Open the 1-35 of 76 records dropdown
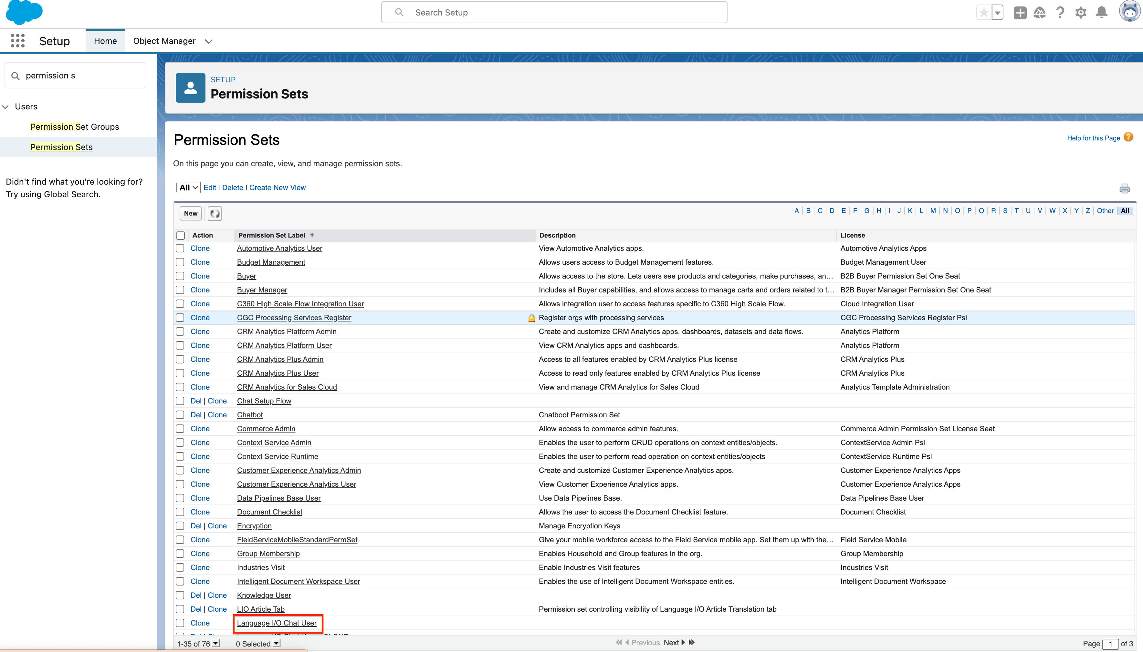1143x652 pixels. click(x=215, y=644)
